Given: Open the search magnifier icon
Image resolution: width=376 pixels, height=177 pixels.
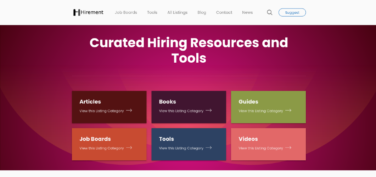Looking at the screenshot, I should coord(270,12).
